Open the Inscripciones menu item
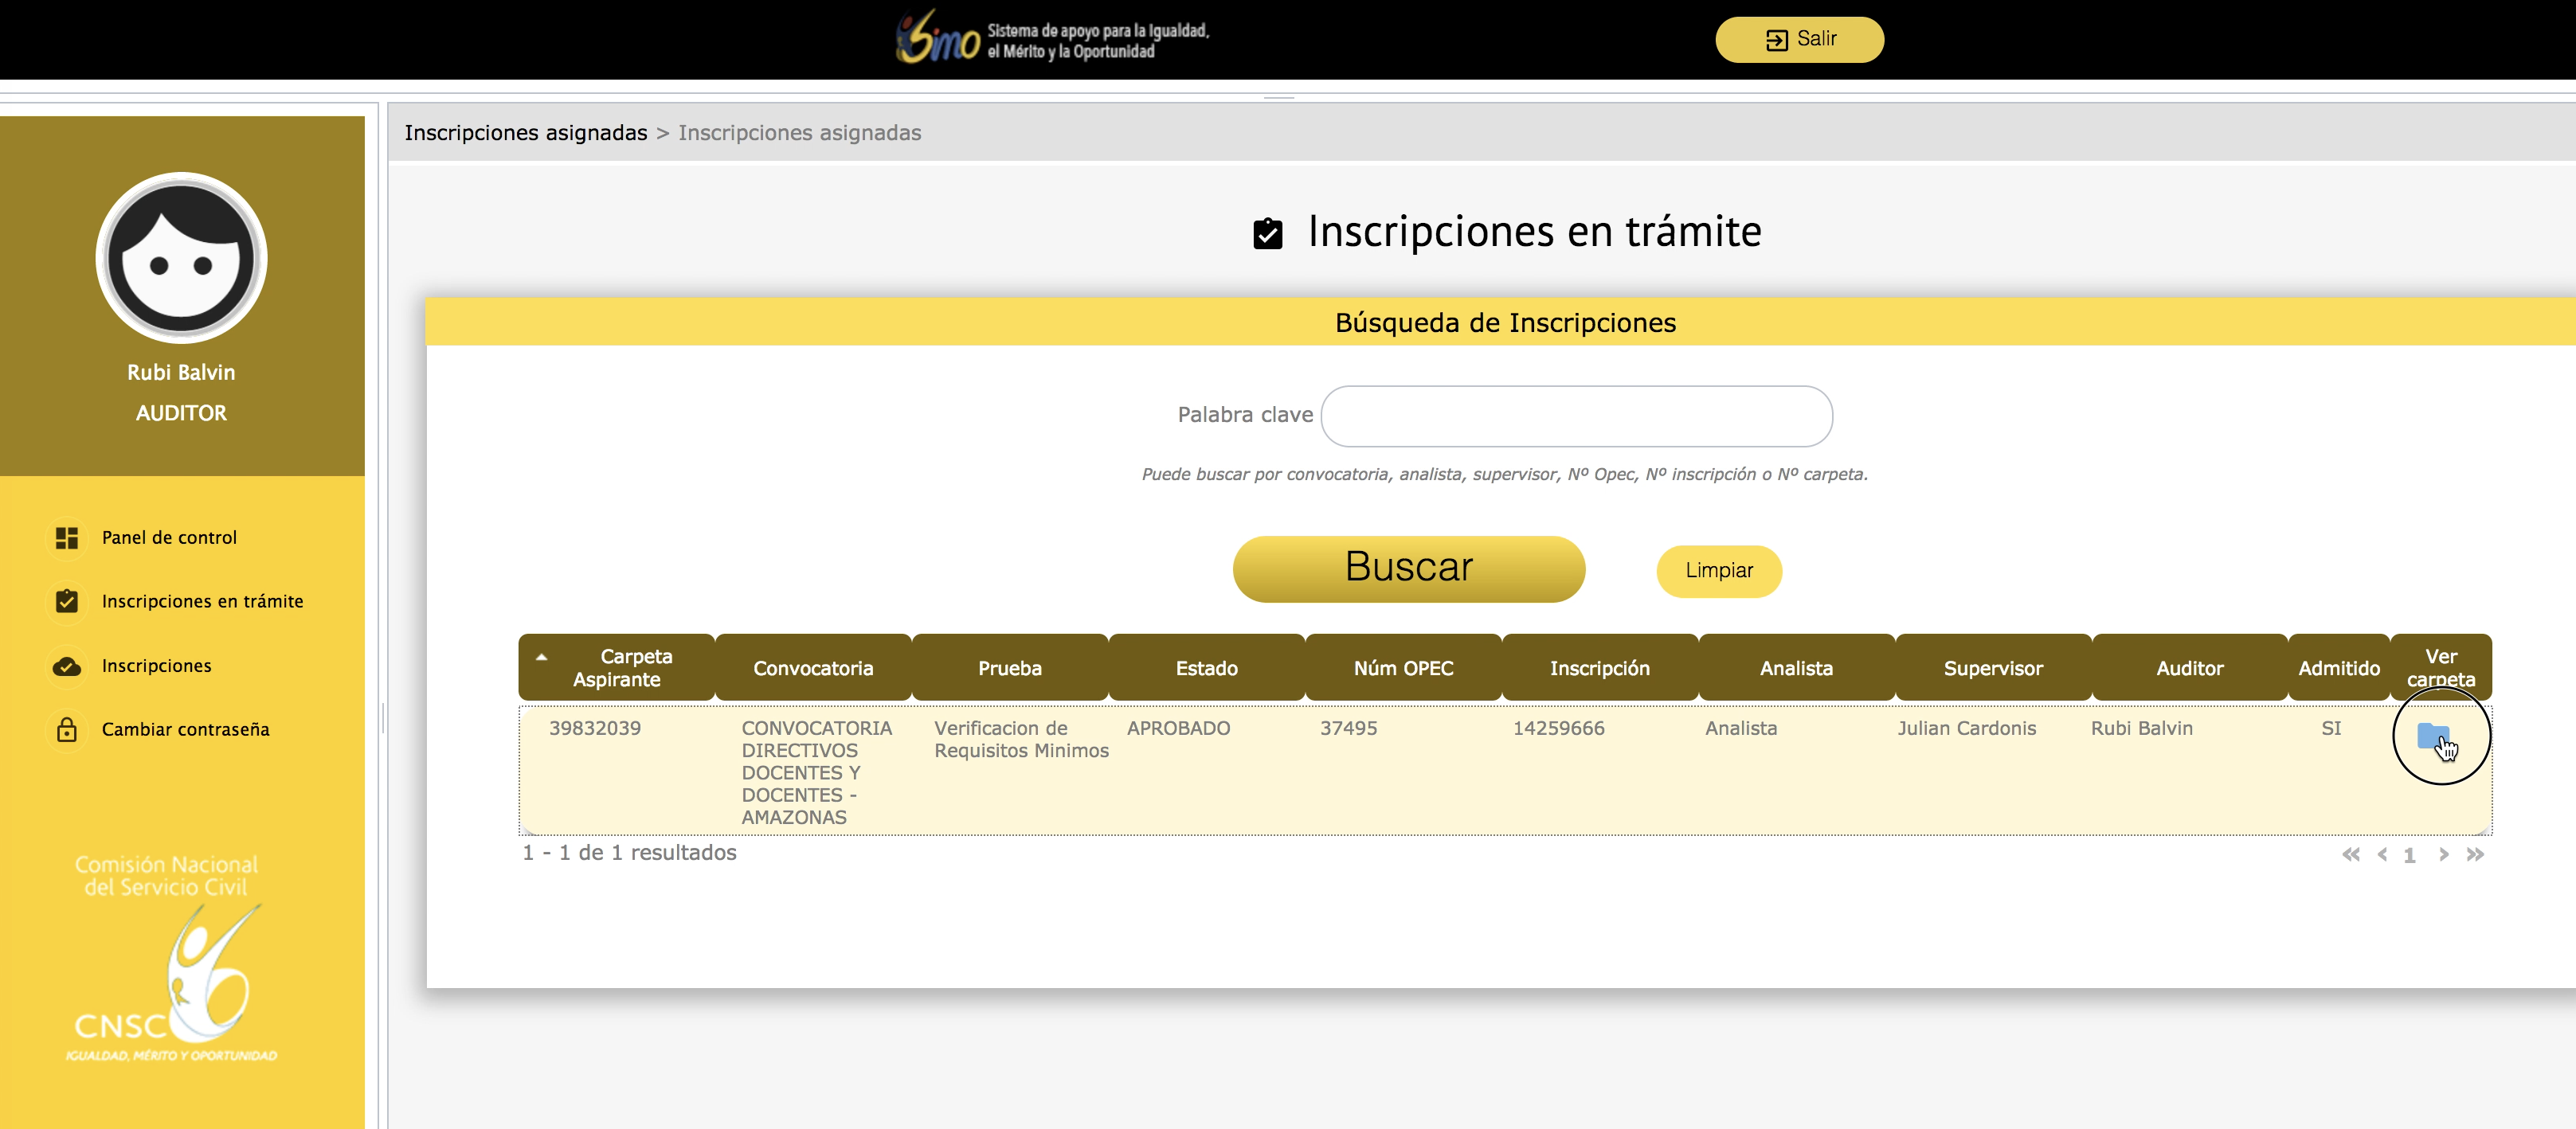This screenshot has height=1129, width=2576. coord(156,666)
